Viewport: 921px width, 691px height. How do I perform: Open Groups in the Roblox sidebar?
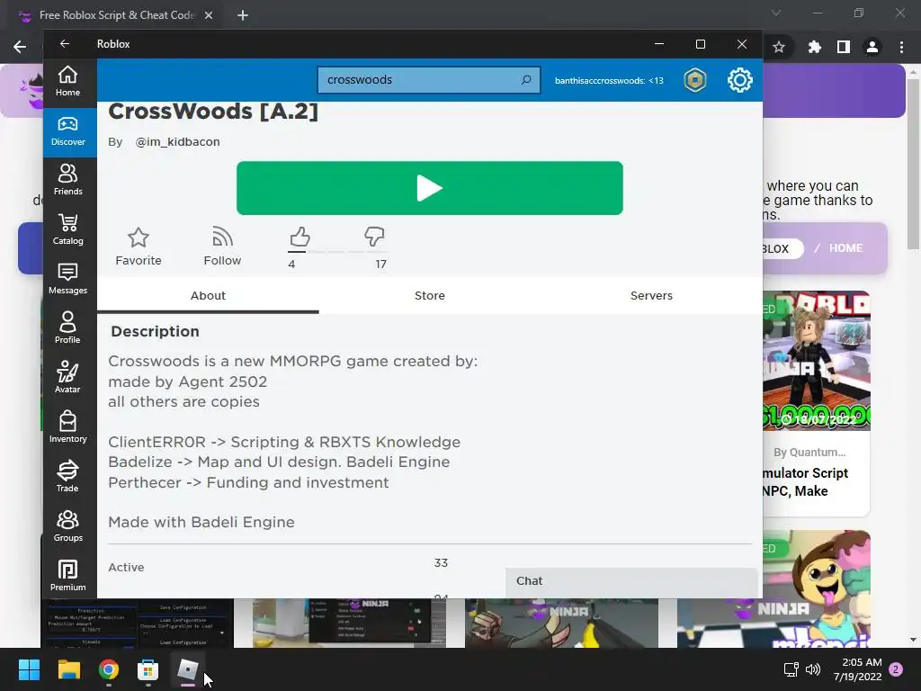67,525
